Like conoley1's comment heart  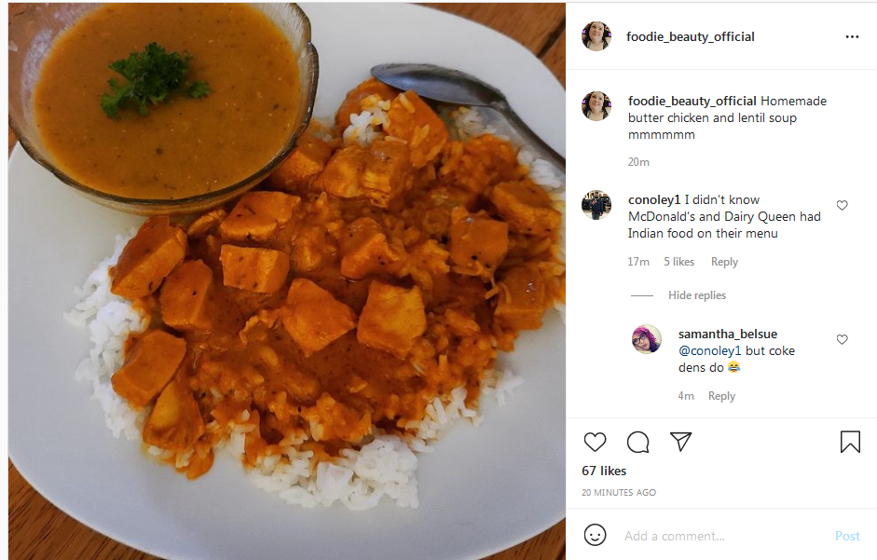842,205
